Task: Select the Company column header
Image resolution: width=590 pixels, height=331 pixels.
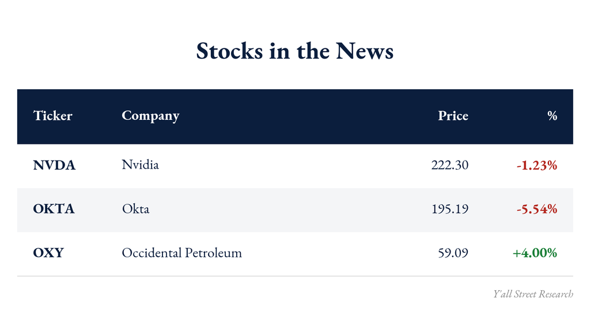Action: pos(150,116)
